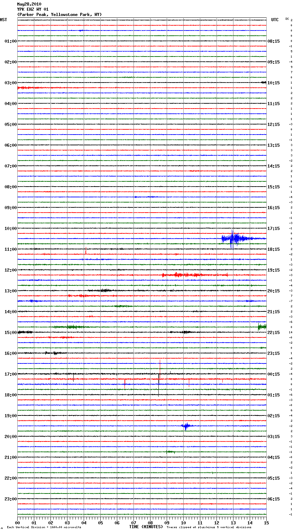Click the MST axis label
Screen dimensions: 294x532
point(3,20)
